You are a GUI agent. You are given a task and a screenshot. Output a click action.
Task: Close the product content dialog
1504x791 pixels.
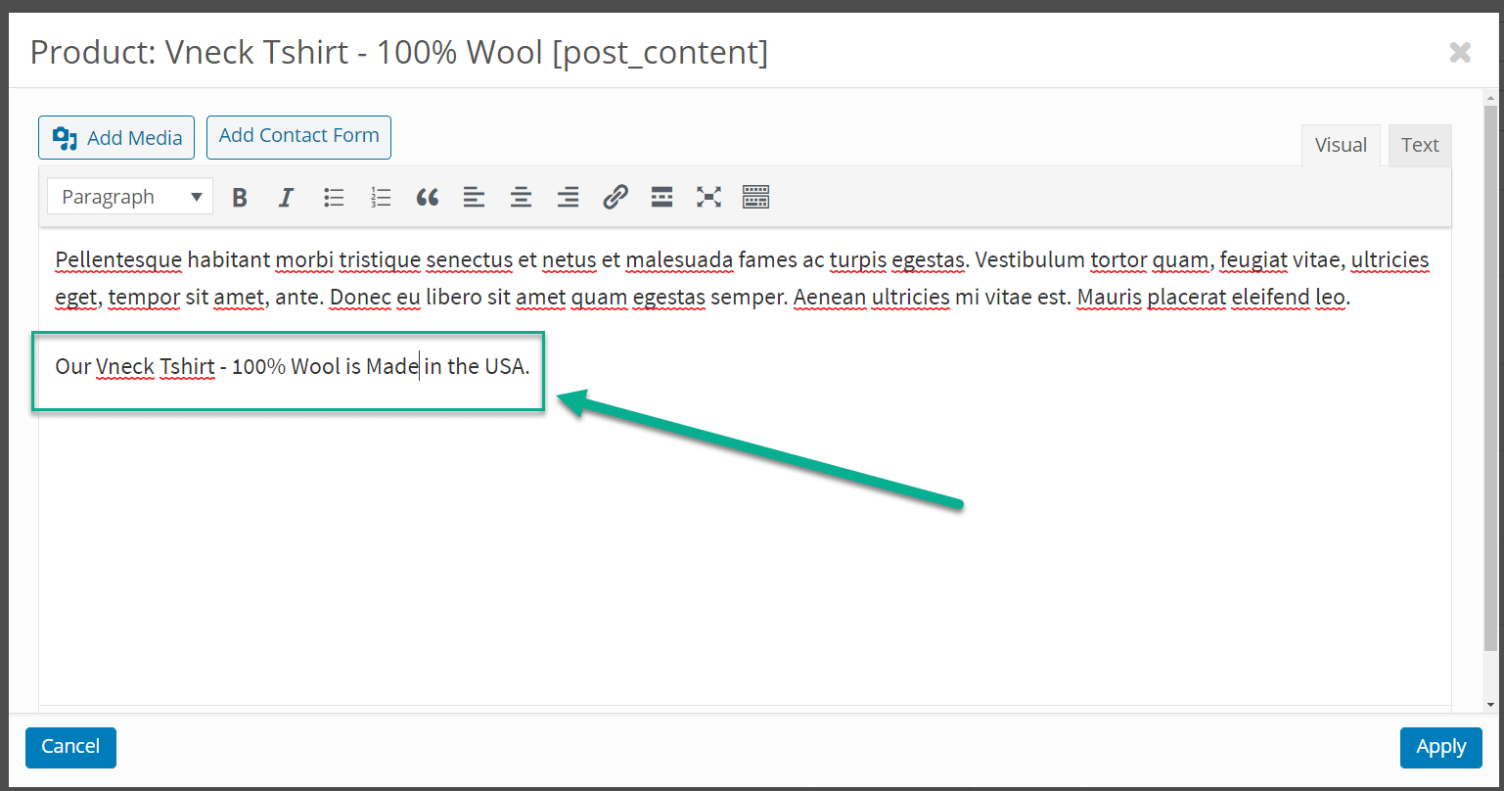pyautogui.click(x=1460, y=52)
